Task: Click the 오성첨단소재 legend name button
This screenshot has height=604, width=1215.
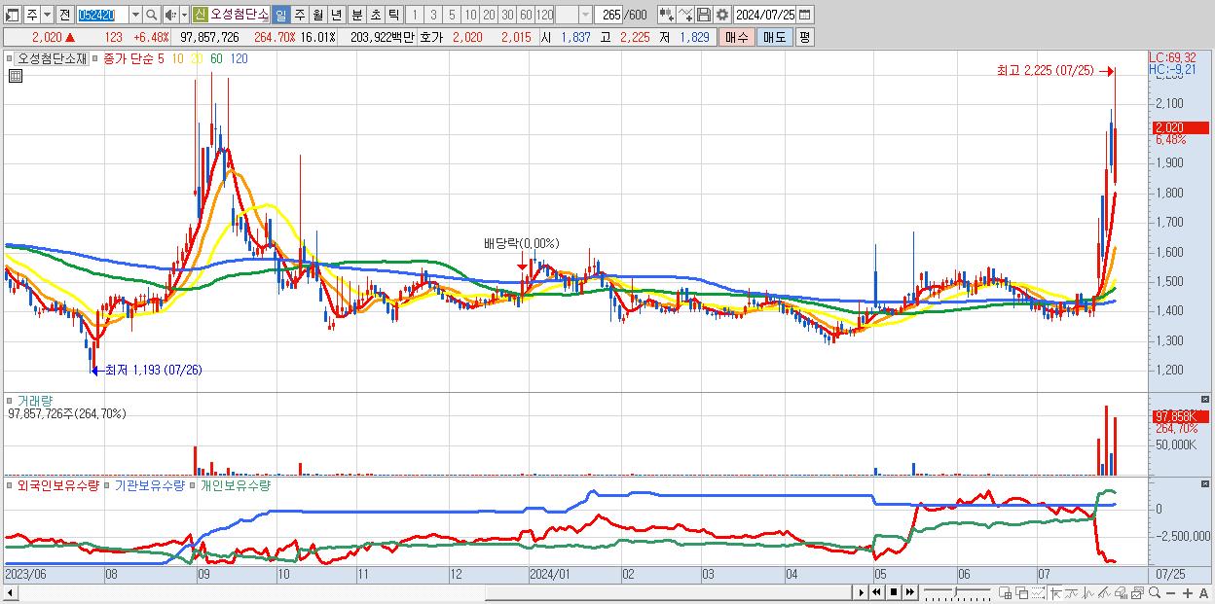Action: pos(53,58)
